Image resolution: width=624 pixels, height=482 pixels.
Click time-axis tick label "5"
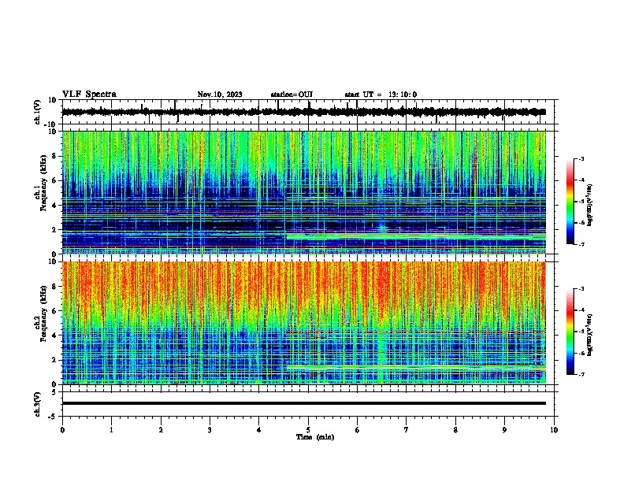308,430
